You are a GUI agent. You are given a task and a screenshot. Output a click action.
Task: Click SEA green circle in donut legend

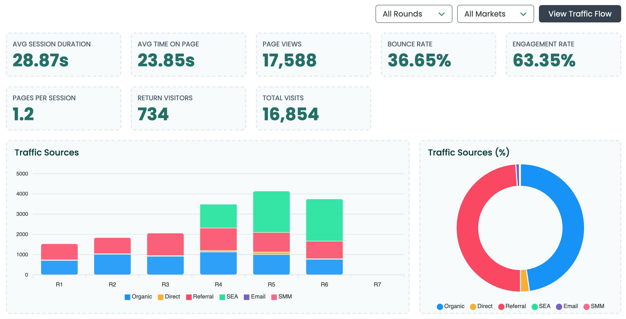(x=535, y=306)
